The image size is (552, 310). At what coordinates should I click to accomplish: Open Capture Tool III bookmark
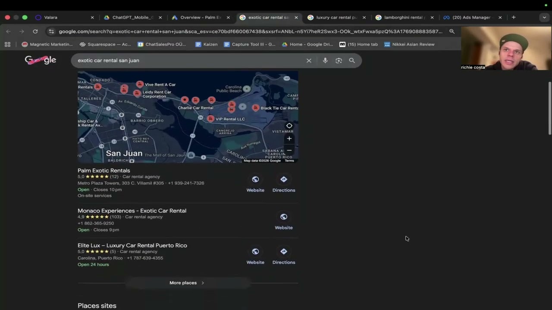coord(249,44)
